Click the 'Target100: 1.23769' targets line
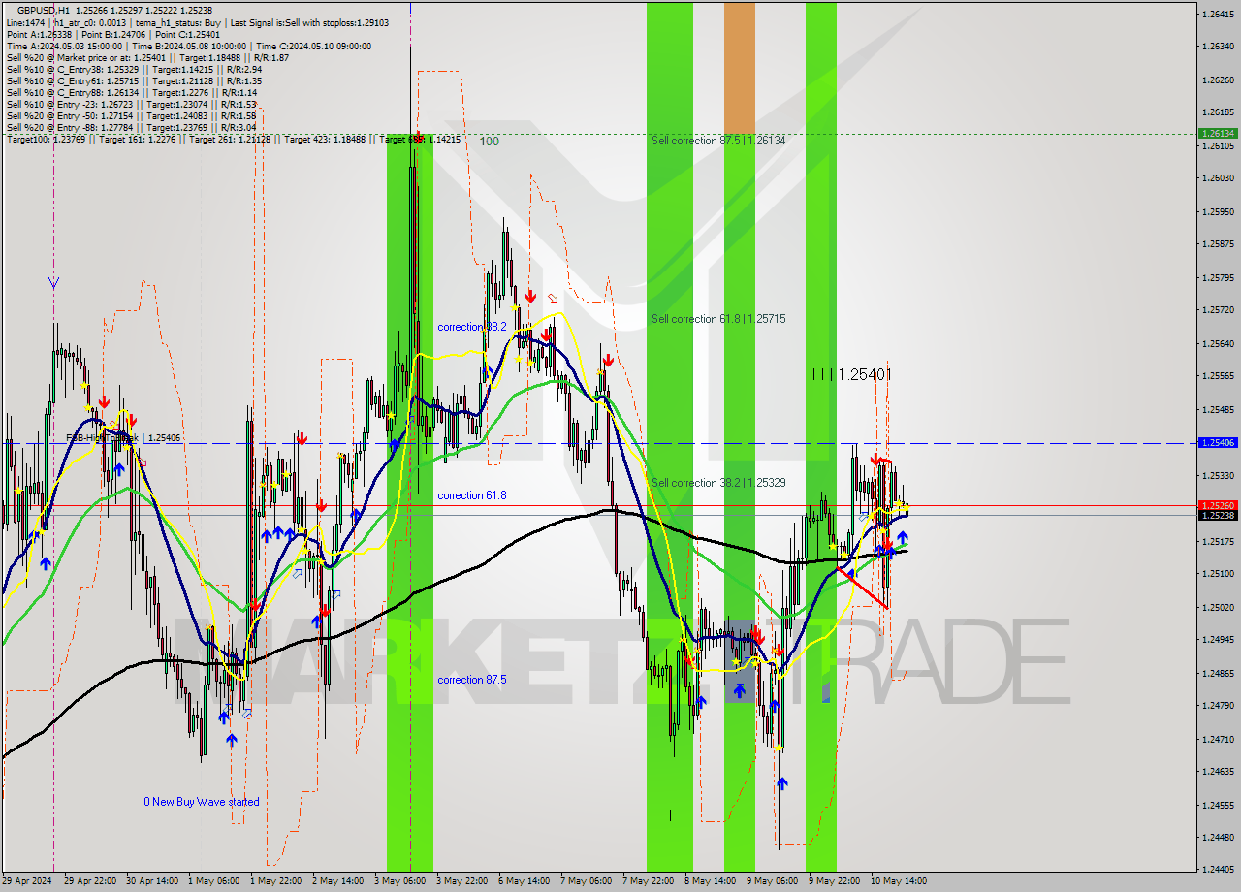 tap(233, 140)
